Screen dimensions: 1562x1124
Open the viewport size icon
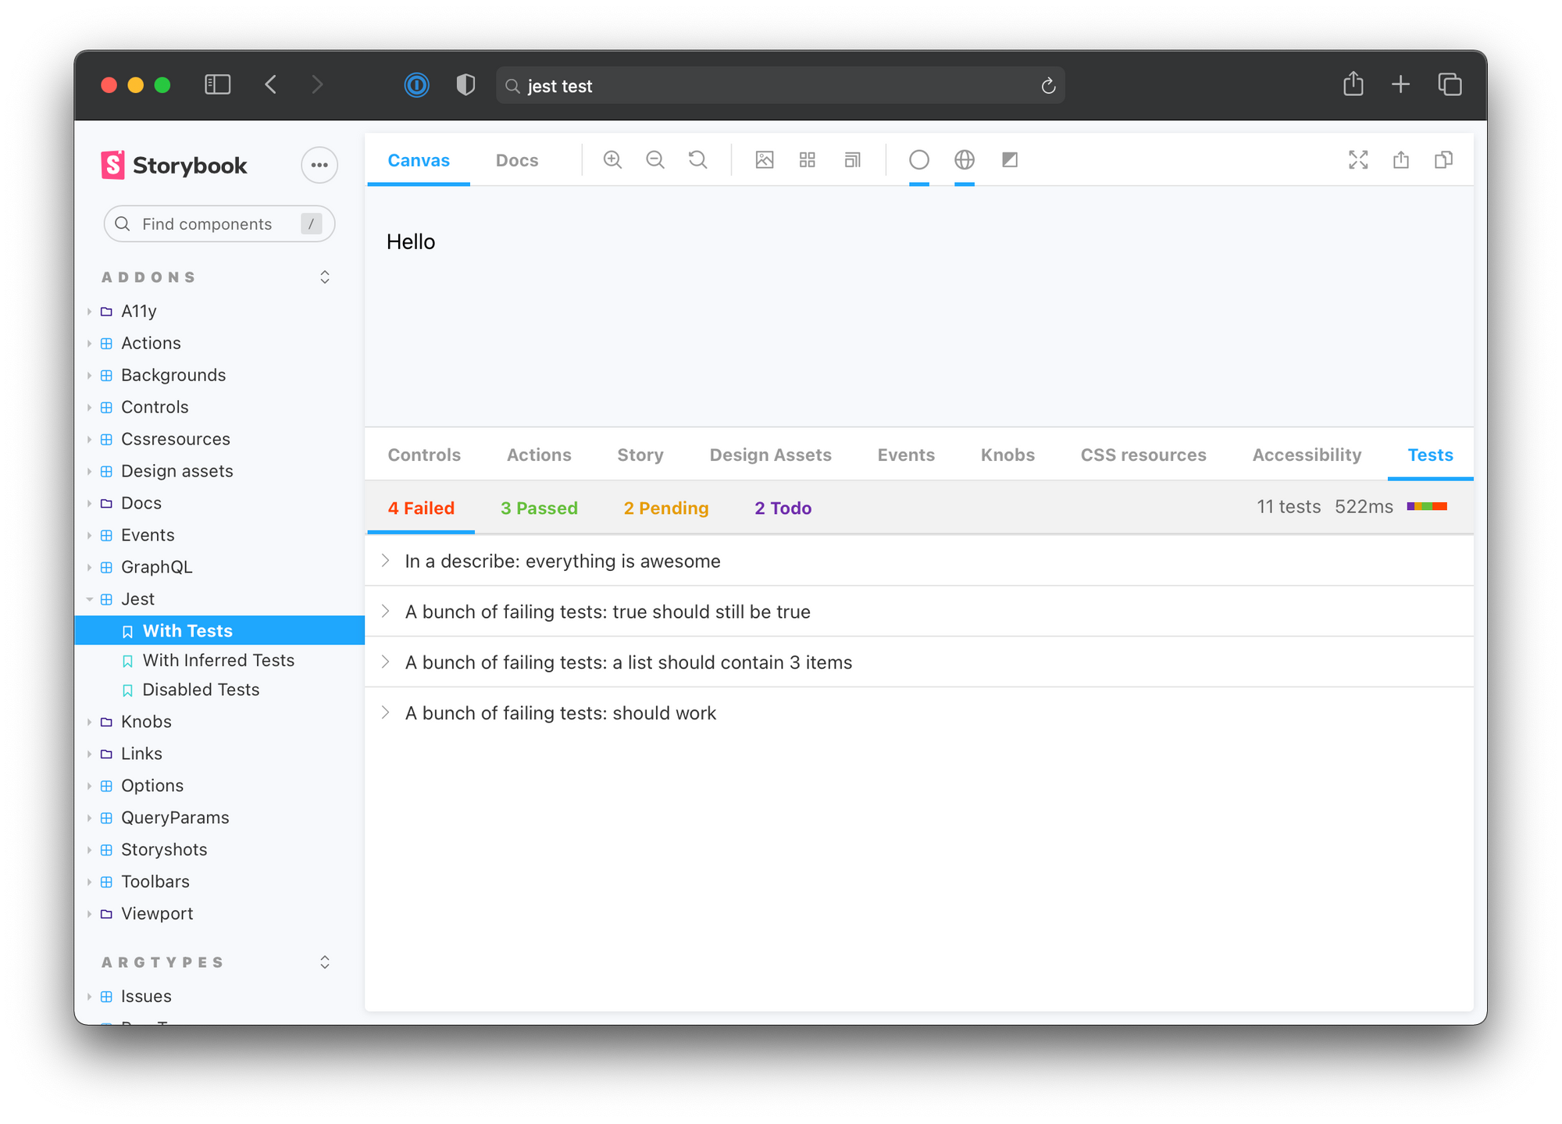pyautogui.click(x=852, y=160)
